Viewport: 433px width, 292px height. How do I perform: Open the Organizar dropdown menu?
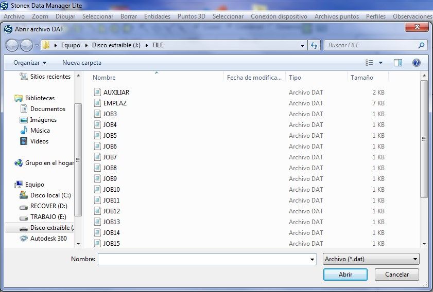tap(30, 63)
